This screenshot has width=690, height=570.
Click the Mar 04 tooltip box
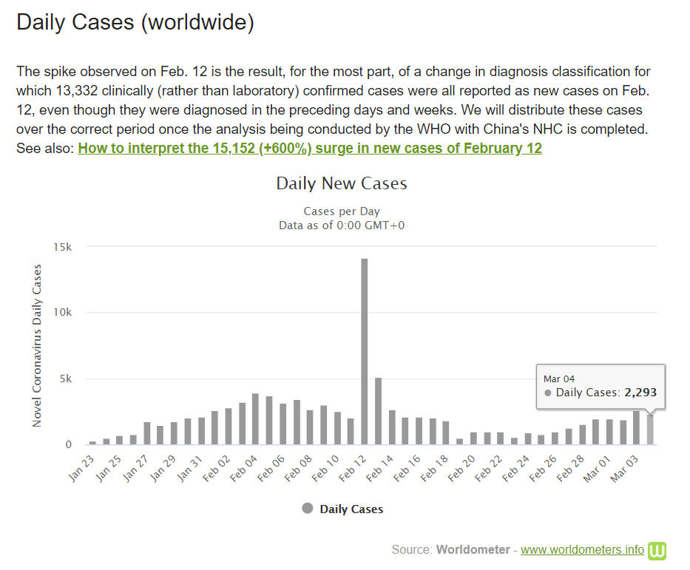(600, 386)
